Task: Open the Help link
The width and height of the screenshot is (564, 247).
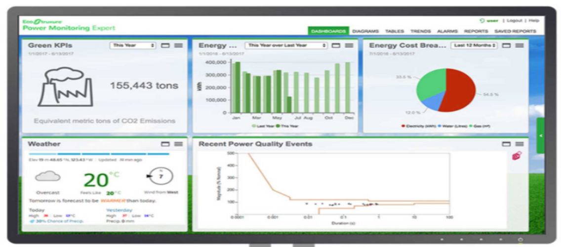Action: click(x=534, y=21)
